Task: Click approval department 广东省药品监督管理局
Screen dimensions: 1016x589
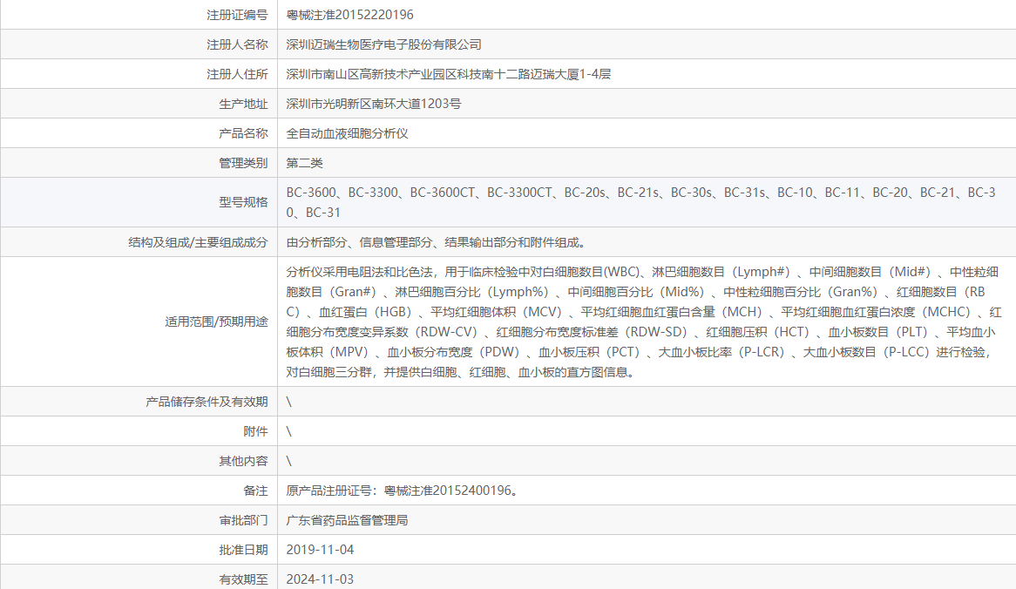Action: (x=351, y=520)
